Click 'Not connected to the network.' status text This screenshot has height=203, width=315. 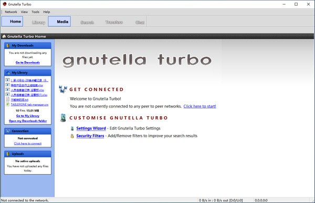click(25, 200)
